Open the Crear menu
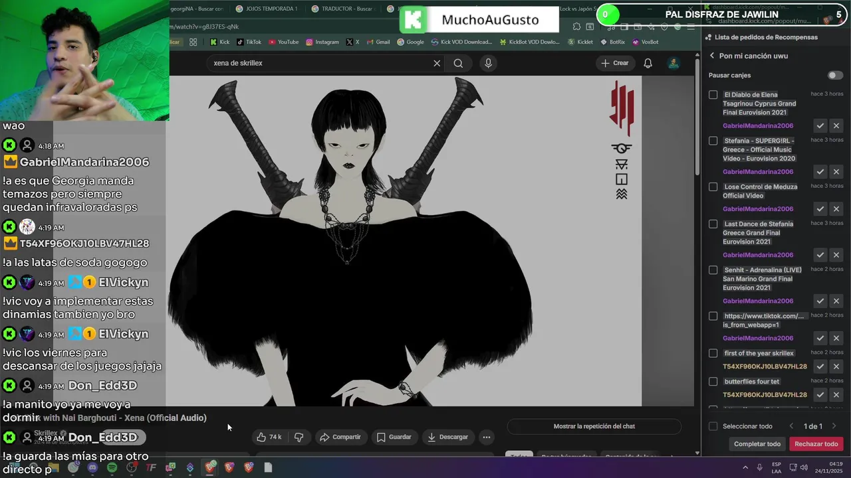Screen dimensions: 851x478 [614, 63]
